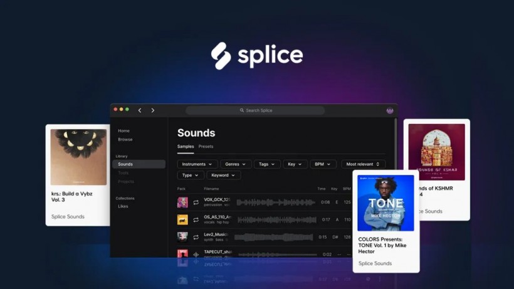Click Splice Sounds under the Build a Vybz card
Viewport: 514px width, 289px height.
[68, 216]
